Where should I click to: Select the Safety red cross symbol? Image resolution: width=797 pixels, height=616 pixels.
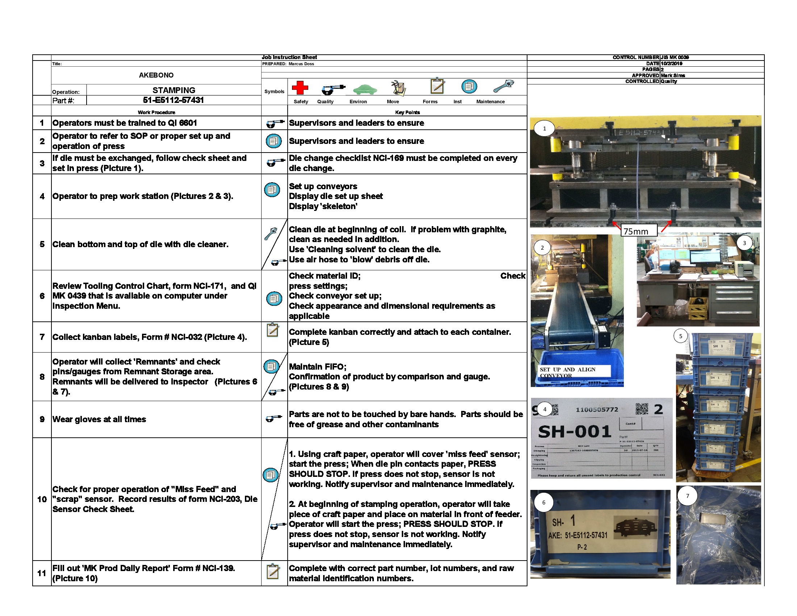click(300, 88)
